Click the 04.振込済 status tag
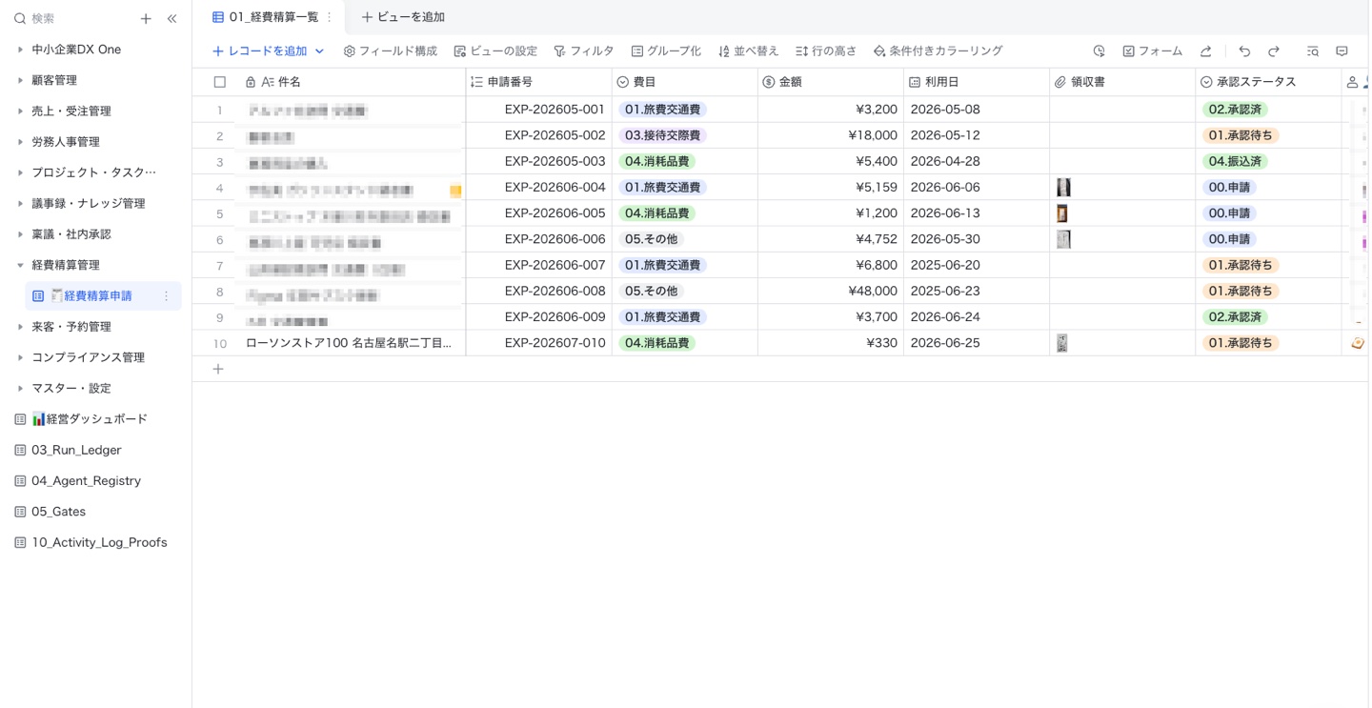1372x708 pixels. 1235,162
